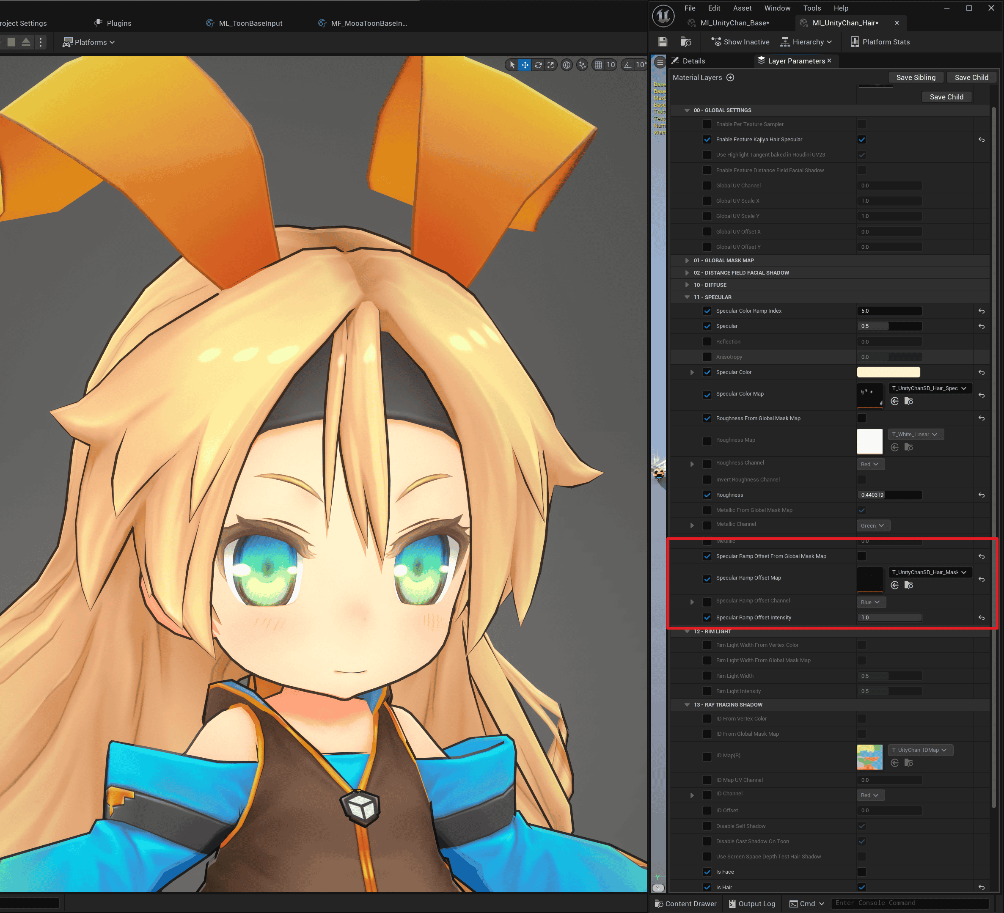The image size is (1004, 913).
Task: Toggle Roughness From Global Mask Map value
Action: 861,418
